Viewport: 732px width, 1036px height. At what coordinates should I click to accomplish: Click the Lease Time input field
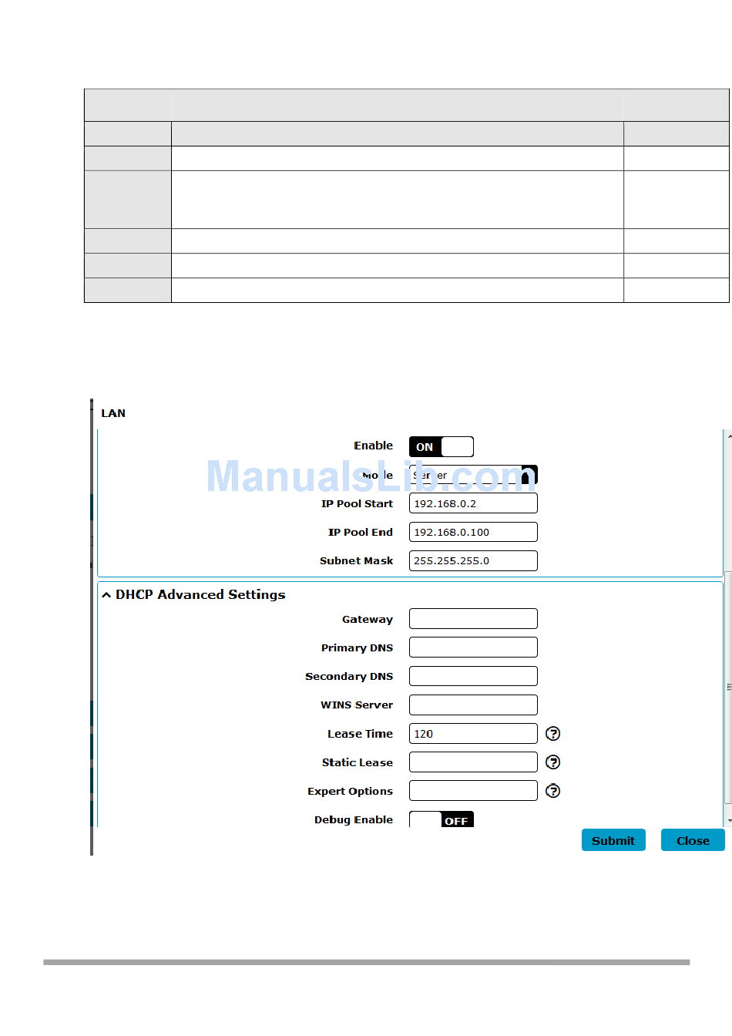(x=472, y=734)
